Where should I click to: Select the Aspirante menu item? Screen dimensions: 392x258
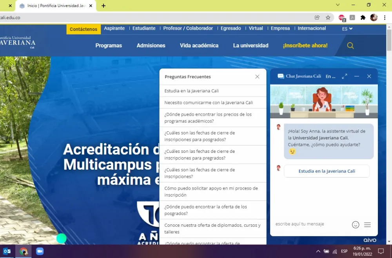(x=114, y=28)
